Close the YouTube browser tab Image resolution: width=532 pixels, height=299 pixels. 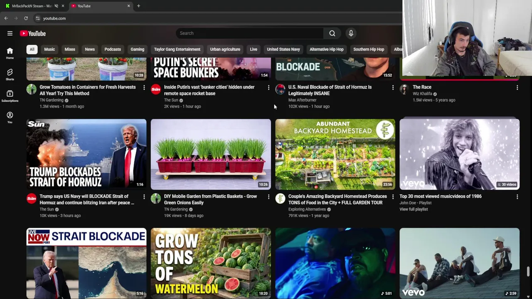(x=128, y=6)
